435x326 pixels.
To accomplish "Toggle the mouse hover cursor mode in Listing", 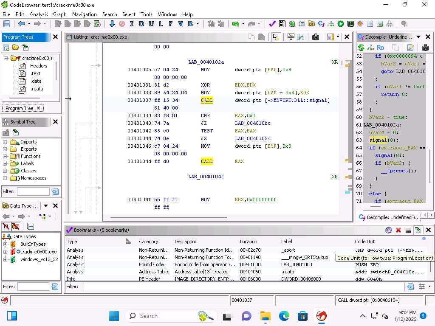I will [x=276, y=37].
